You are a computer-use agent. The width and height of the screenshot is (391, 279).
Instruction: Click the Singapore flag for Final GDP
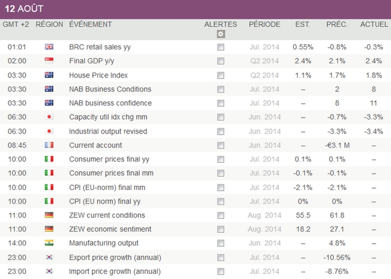tap(49, 61)
